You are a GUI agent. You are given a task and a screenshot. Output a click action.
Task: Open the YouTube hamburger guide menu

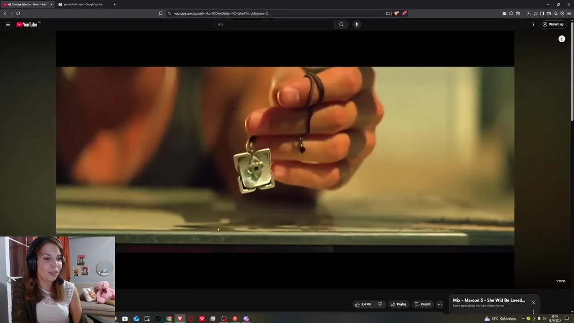(x=8, y=24)
